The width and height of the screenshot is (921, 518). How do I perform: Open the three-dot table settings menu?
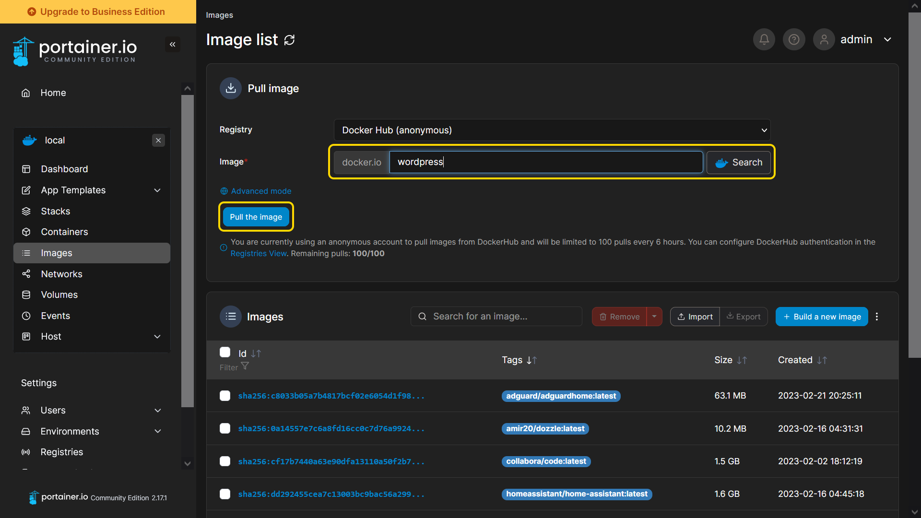pyautogui.click(x=877, y=317)
